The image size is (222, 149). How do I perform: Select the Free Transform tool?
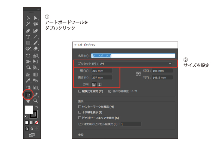point(36,62)
